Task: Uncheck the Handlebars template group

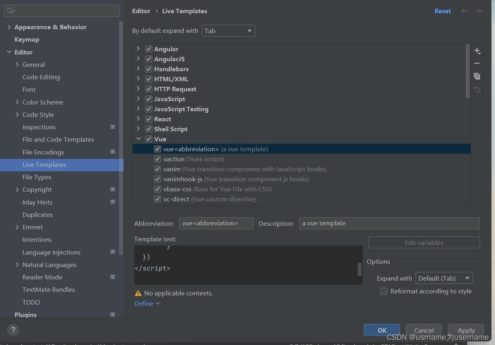Action: [149, 69]
